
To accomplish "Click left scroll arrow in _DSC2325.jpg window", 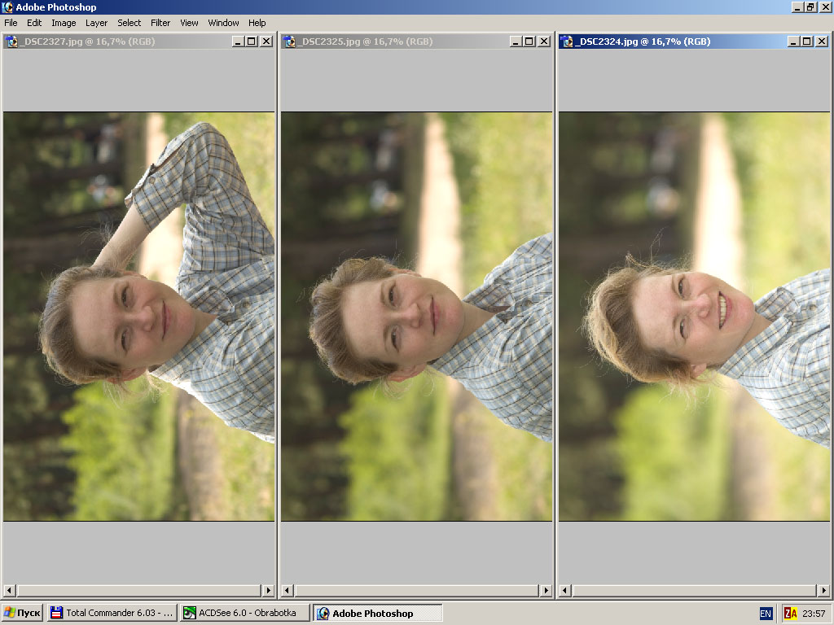I will click(x=288, y=590).
